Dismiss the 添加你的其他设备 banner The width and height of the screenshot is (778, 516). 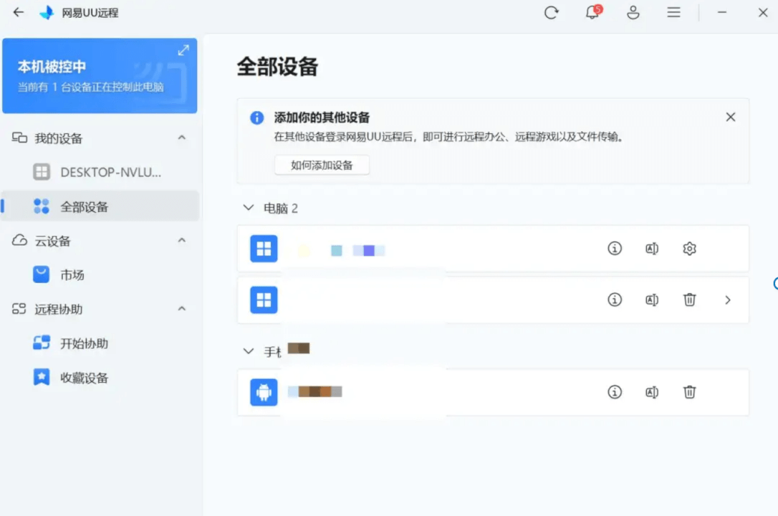coord(730,116)
